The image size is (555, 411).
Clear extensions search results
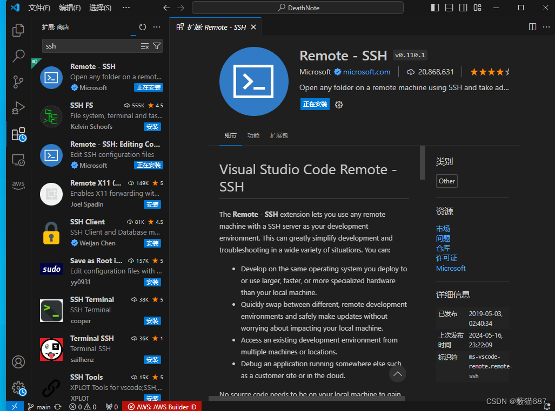[144, 46]
